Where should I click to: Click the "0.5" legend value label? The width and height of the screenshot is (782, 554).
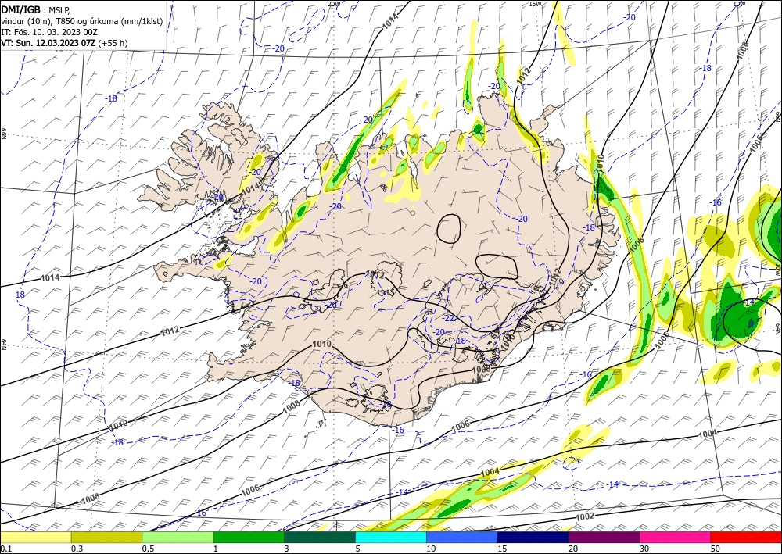148,549
